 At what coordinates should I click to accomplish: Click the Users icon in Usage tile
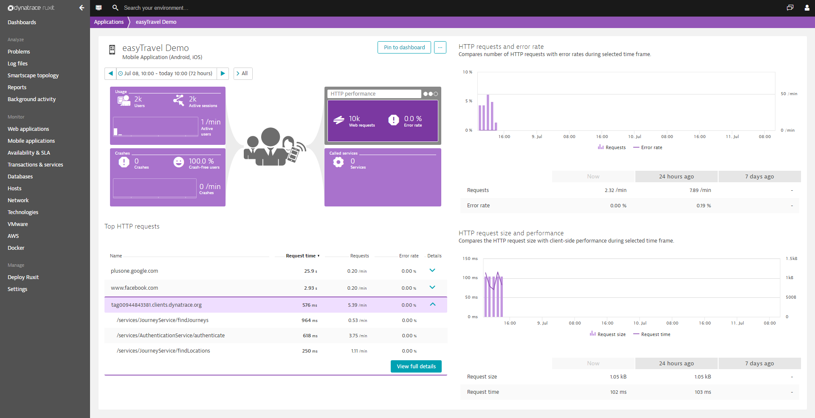coord(124,101)
